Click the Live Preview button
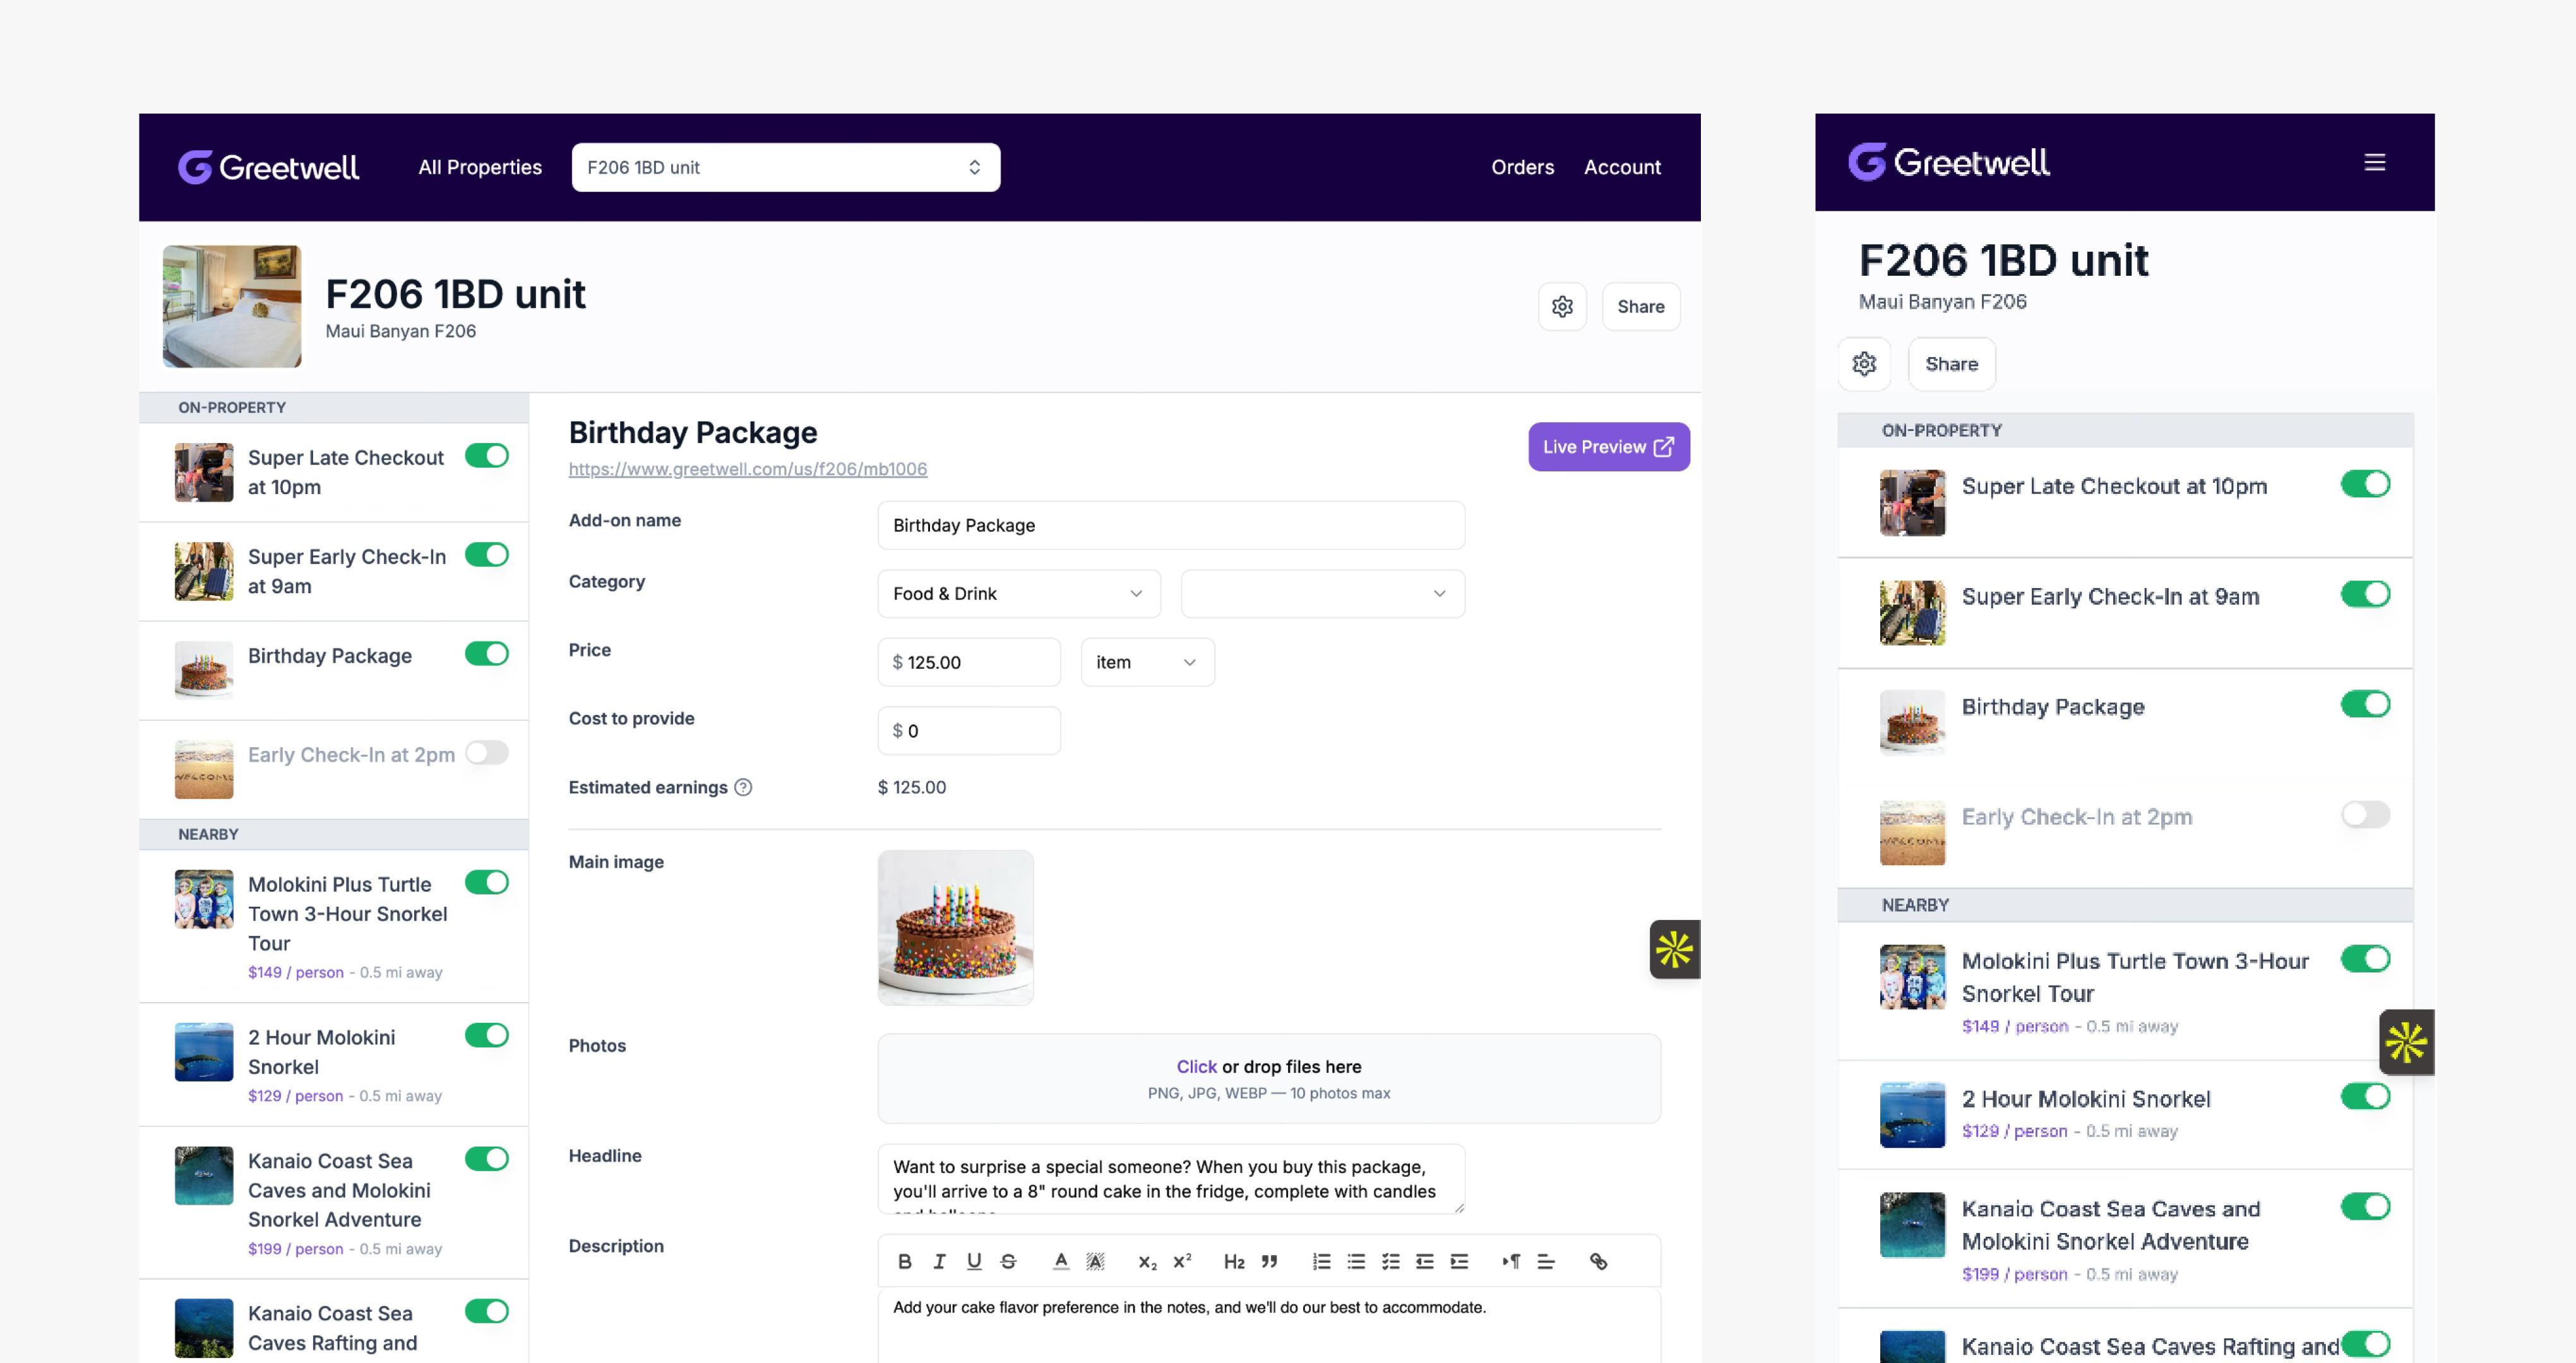2576x1363 pixels. pyautogui.click(x=1608, y=447)
